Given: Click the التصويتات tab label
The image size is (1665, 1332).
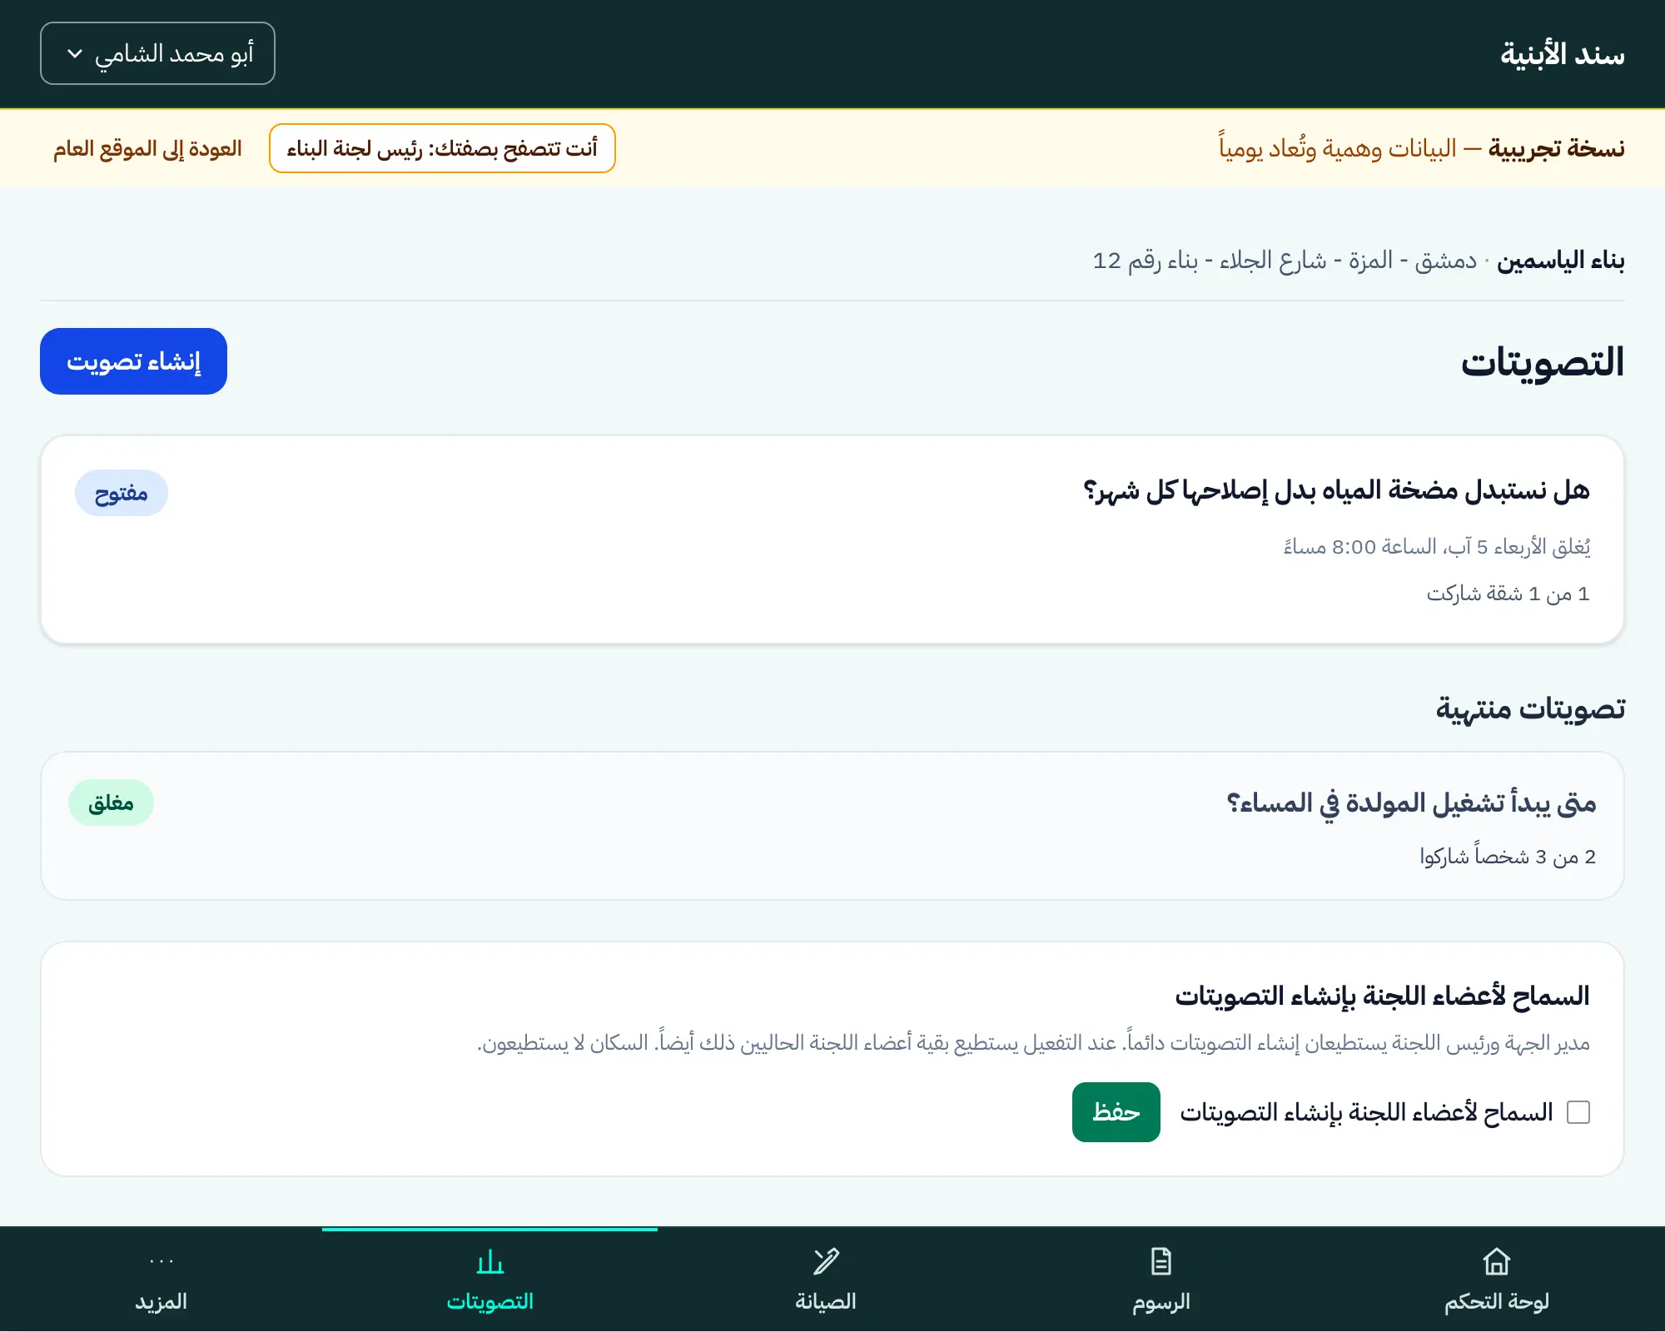Looking at the screenshot, I should (x=490, y=1301).
